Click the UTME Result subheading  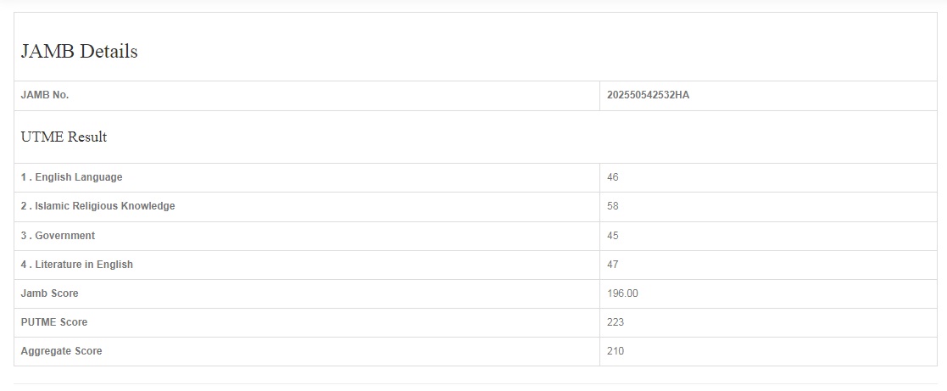coord(64,137)
